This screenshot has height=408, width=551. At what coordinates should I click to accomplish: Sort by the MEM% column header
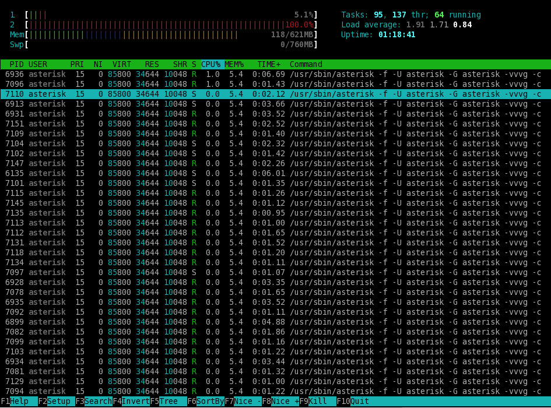[234, 65]
